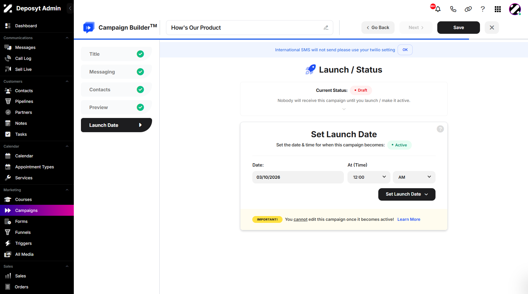Select the Title step
The height and width of the screenshot is (294, 528).
tap(117, 54)
